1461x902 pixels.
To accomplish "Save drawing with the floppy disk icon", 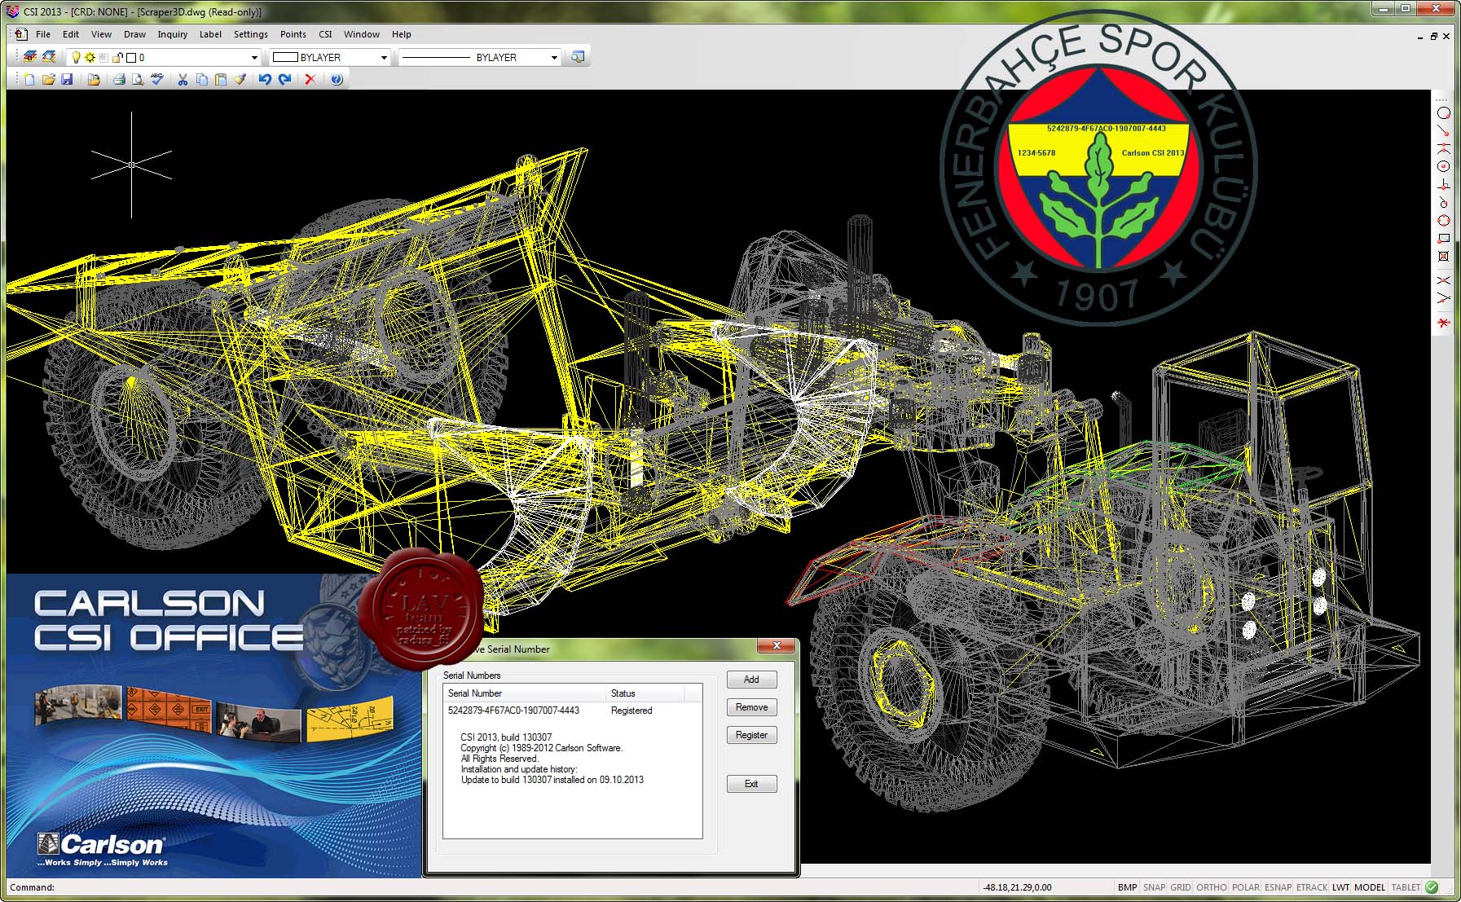I will coord(67,79).
